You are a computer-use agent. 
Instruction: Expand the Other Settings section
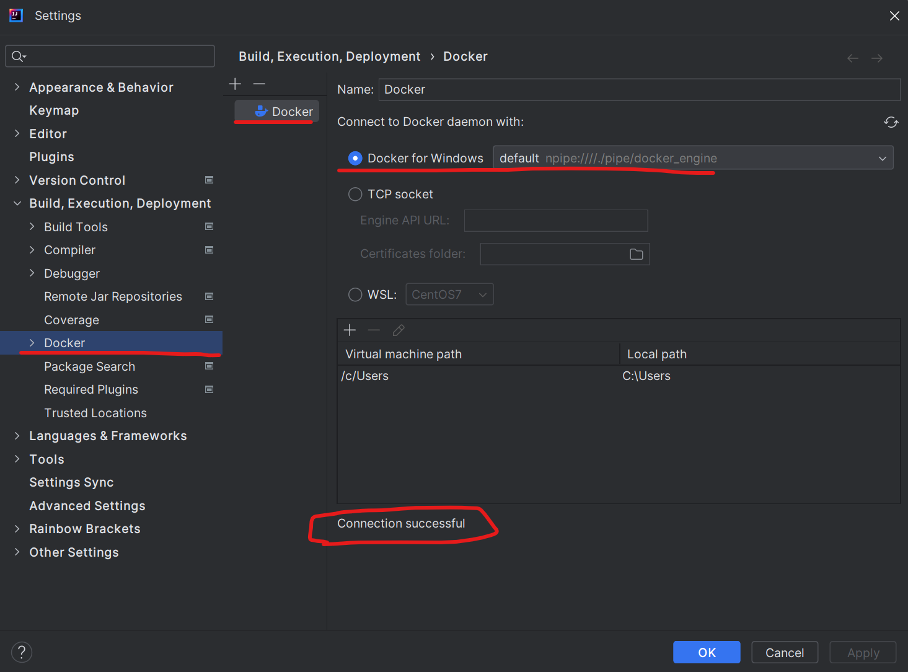[x=17, y=552]
